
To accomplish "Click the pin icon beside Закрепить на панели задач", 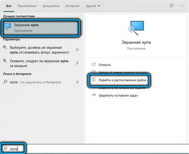I will tap(94, 95).
